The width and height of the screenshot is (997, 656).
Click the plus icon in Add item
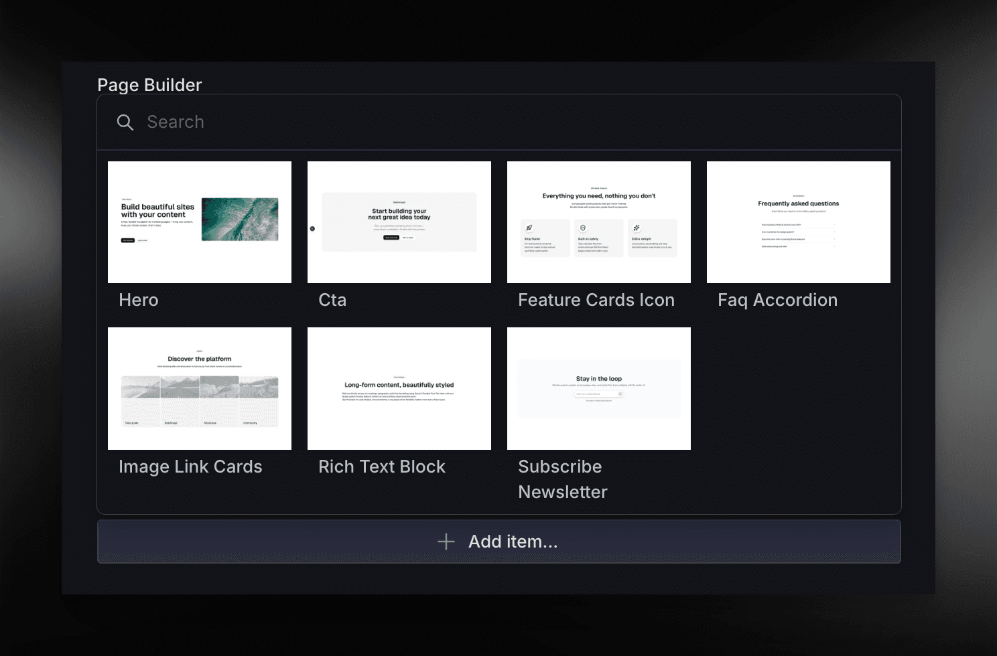tap(446, 542)
